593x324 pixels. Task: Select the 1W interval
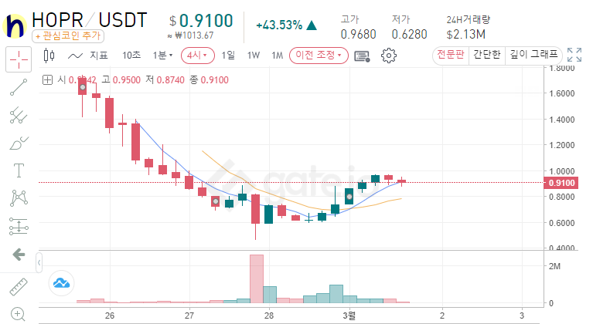(254, 56)
